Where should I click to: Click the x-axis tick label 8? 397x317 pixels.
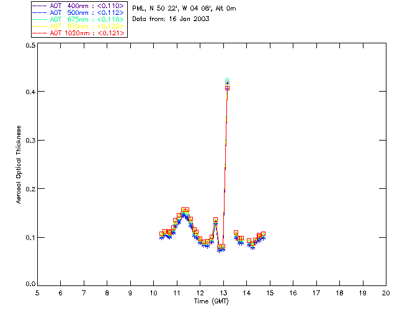107,293
